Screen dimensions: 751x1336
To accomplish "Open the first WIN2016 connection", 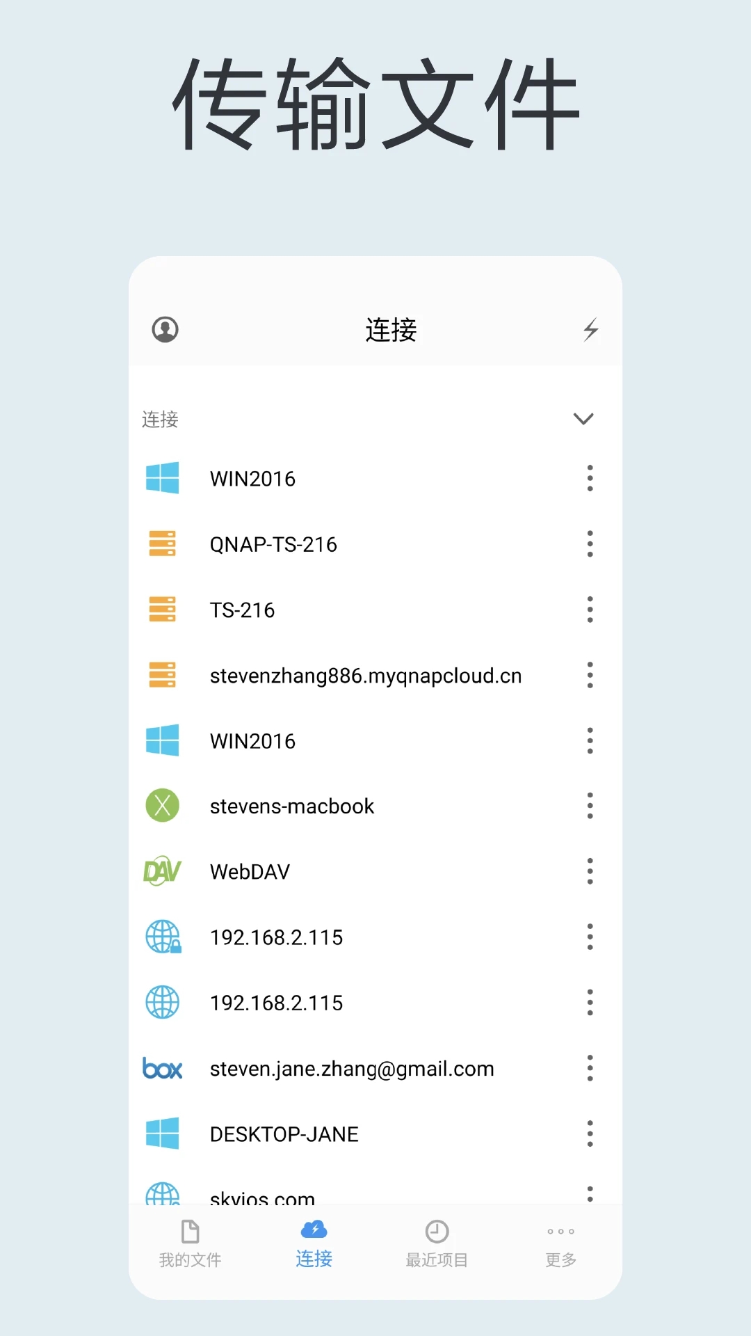I will click(x=253, y=479).
